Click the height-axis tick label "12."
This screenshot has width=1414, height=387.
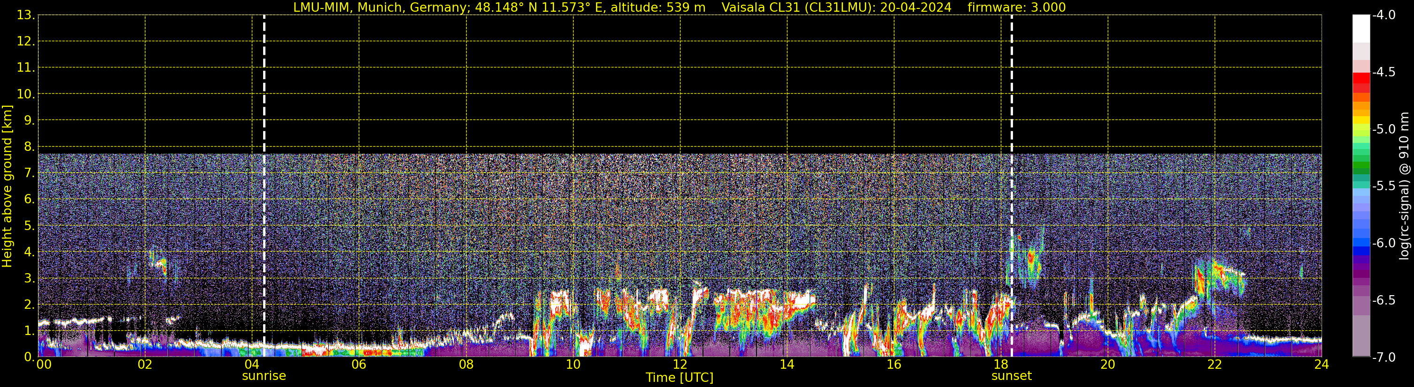click(26, 42)
